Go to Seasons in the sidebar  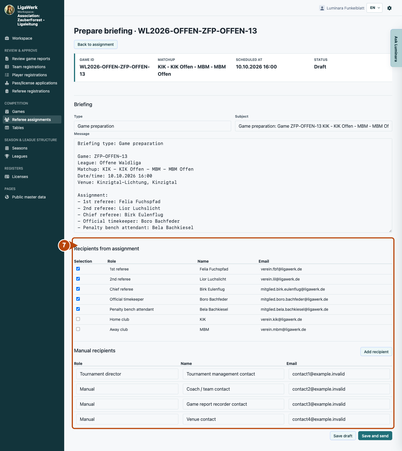32,148
